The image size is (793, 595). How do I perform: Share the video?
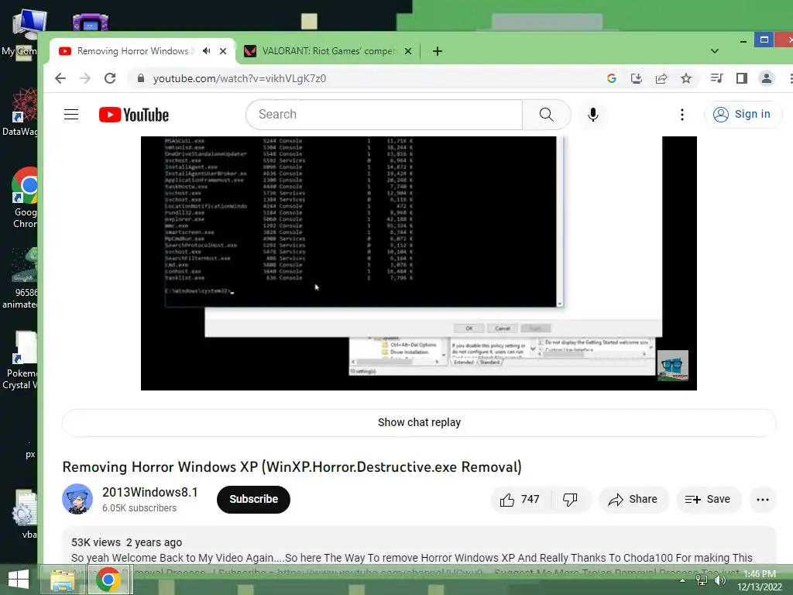click(x=633, y=500)
